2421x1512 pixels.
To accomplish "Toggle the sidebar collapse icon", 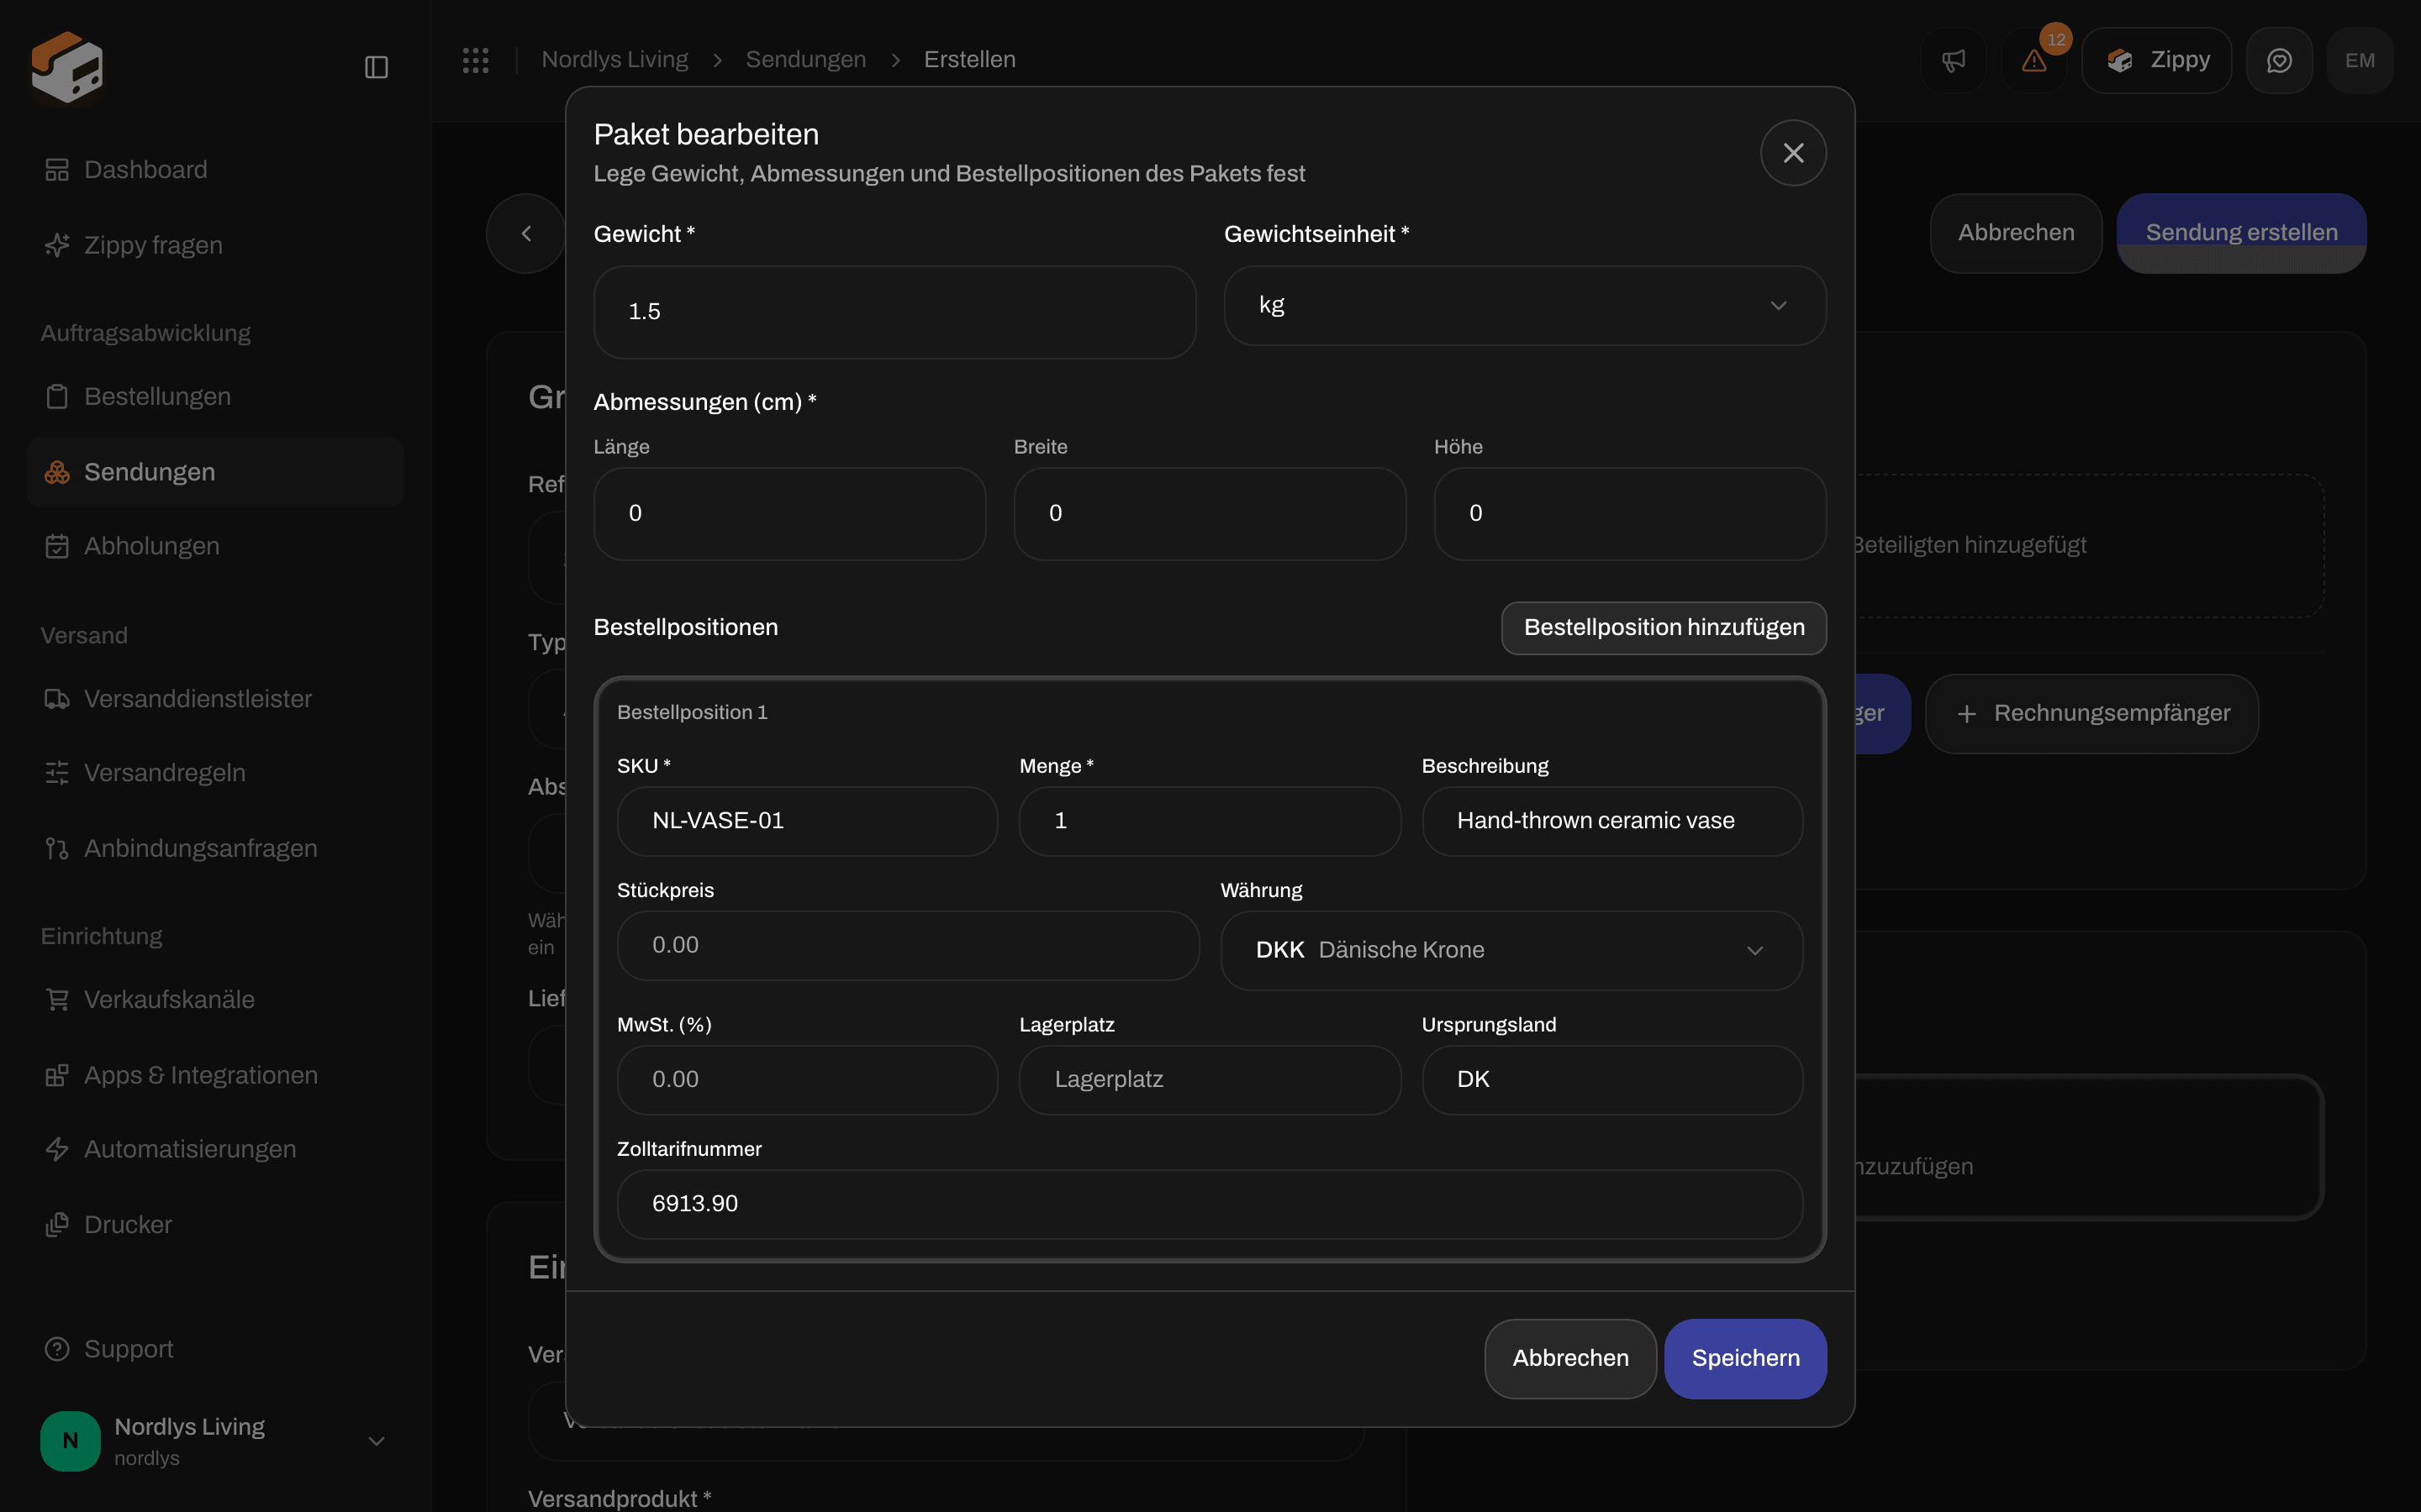I will [x=376, y=67].
